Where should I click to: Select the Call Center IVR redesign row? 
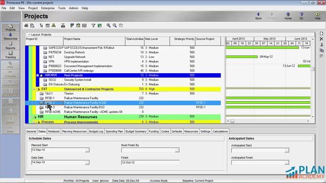[123, 71]
